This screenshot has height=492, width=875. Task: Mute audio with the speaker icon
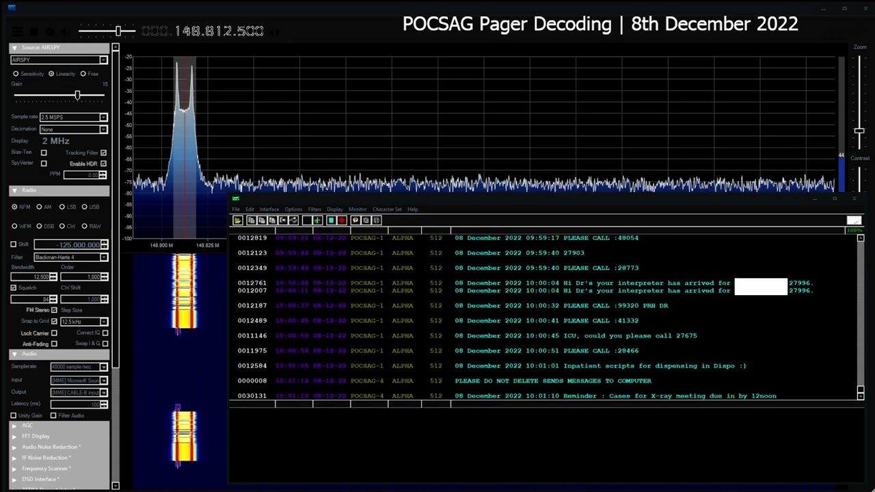click(66, 31)
